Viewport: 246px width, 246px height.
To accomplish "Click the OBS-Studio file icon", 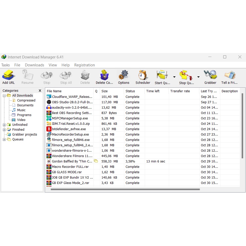I will tap(49, 102).
